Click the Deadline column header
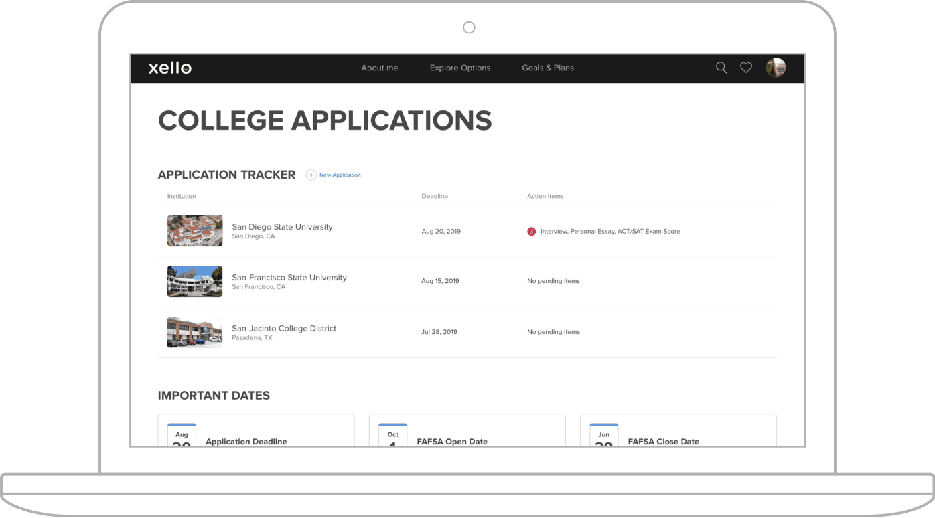Image resolution: width=935 pixels, height=518 pixels. pos(435,197)
